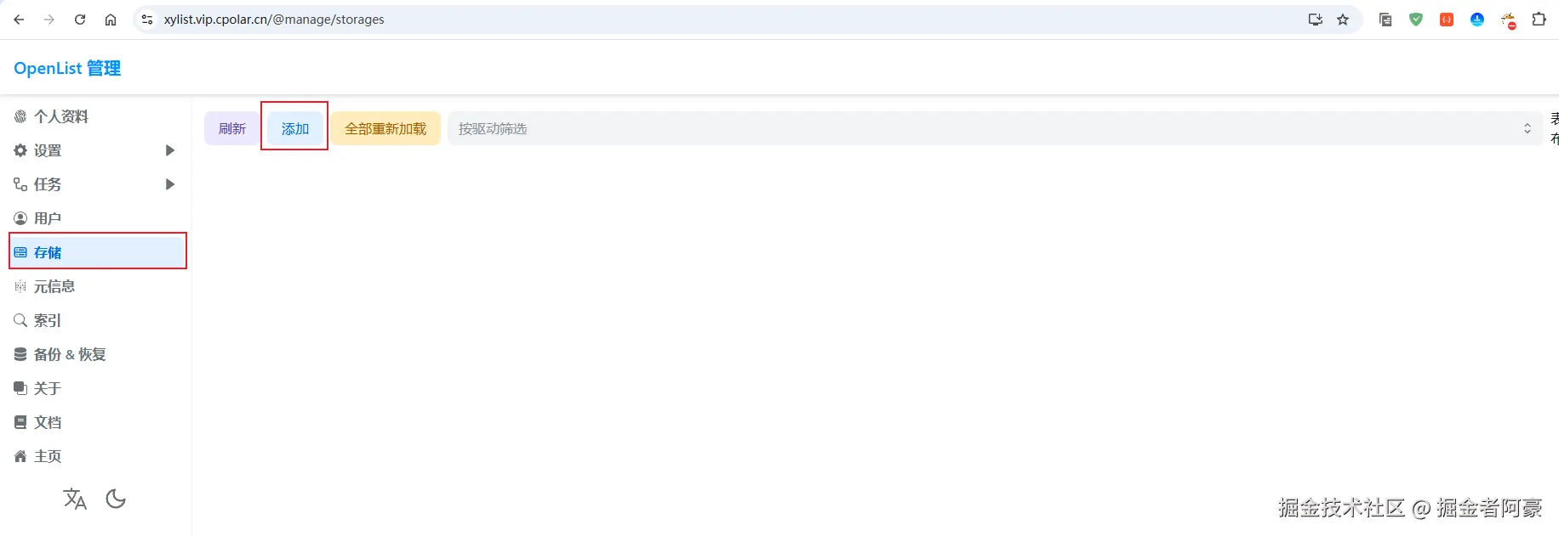
Task: Click the 全部重新加载 button
Action: pos(385,128)
